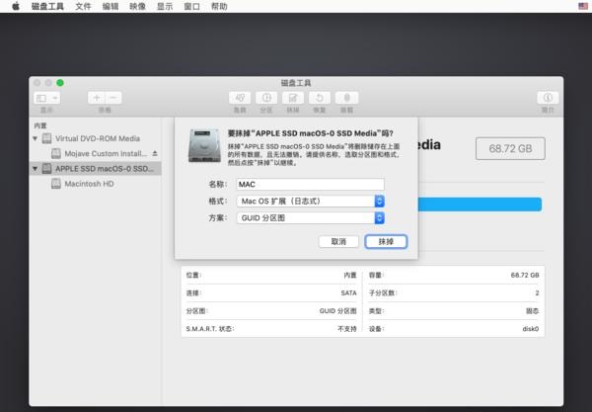Click the Virtual DVD-ROM disk icon

46,138
